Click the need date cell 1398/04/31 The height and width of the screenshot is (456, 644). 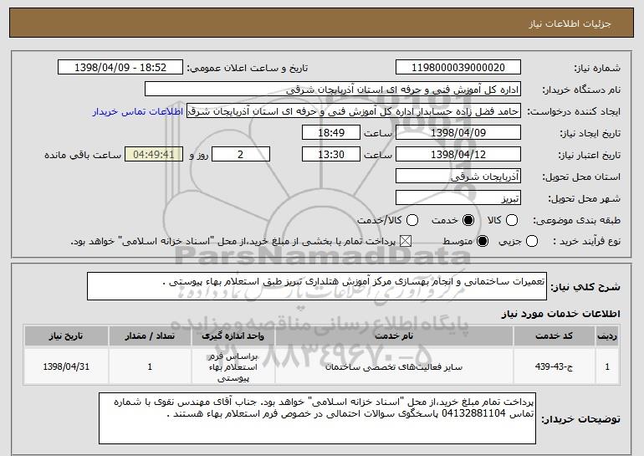tap(66, 366)
